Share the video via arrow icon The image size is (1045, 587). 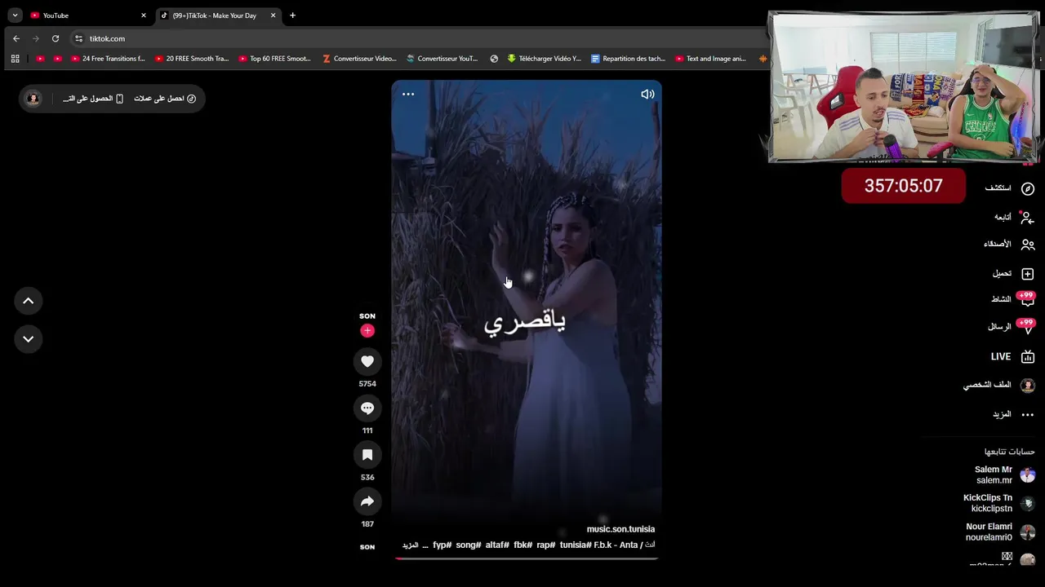367,501
